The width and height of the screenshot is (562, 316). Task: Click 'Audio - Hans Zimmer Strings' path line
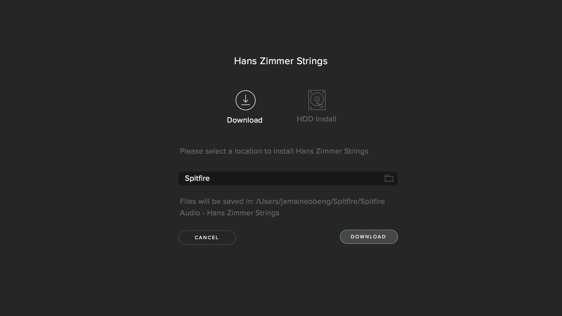229,213
